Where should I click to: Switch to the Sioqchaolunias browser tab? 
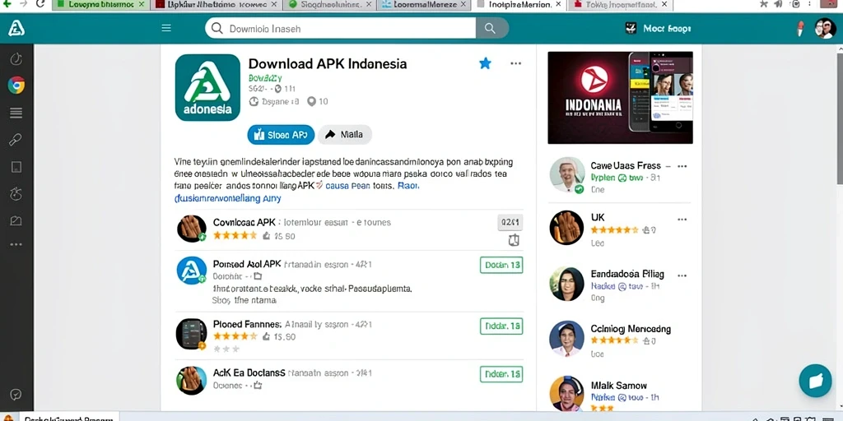point(329,5)
